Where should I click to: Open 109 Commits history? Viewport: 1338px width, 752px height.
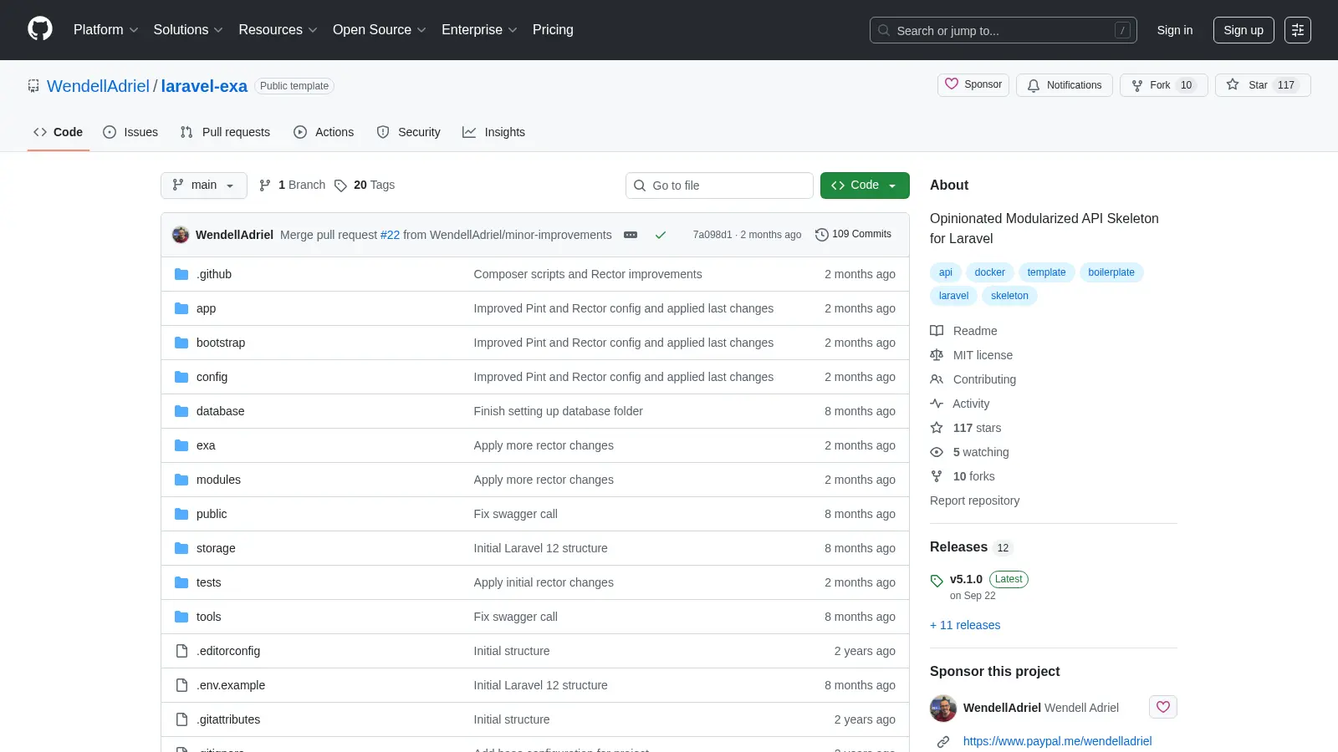click(x=853, y=234)
